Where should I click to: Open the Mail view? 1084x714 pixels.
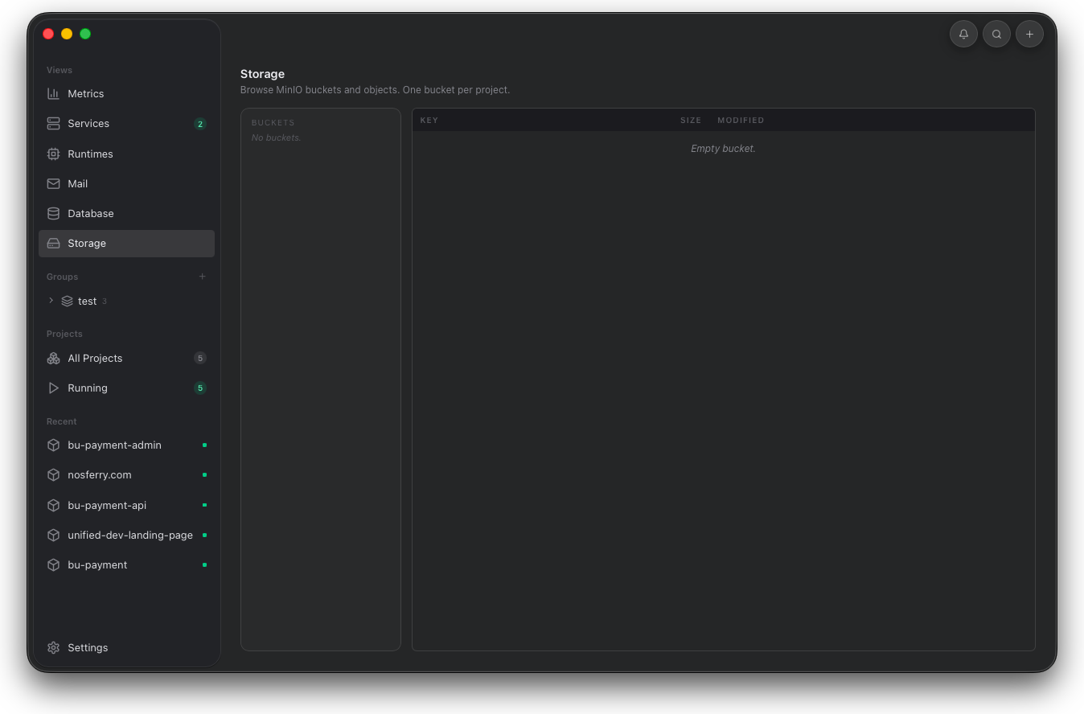(126, 183)
